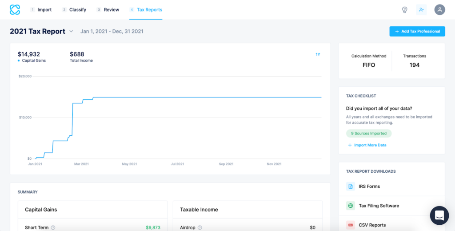The width and height of the screenshot is (455, 231).
Task: Click the Capital Gains summary card heading
Action: pyautogui.click(x=41, y=210)
